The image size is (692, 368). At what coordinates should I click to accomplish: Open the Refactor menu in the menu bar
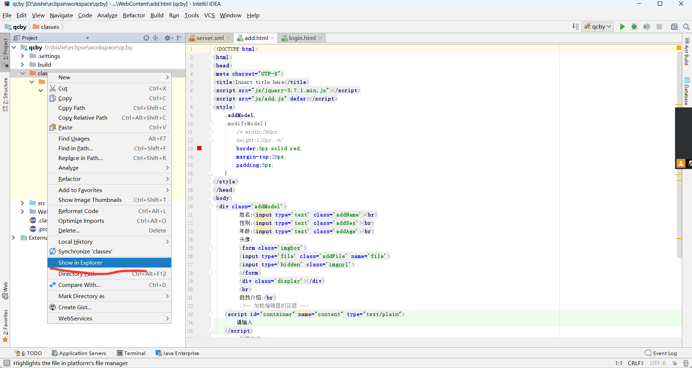pos(134,15)
